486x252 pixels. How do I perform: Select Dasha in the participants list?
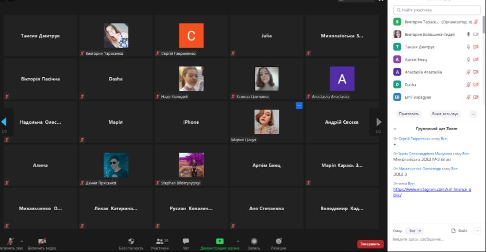410,85
